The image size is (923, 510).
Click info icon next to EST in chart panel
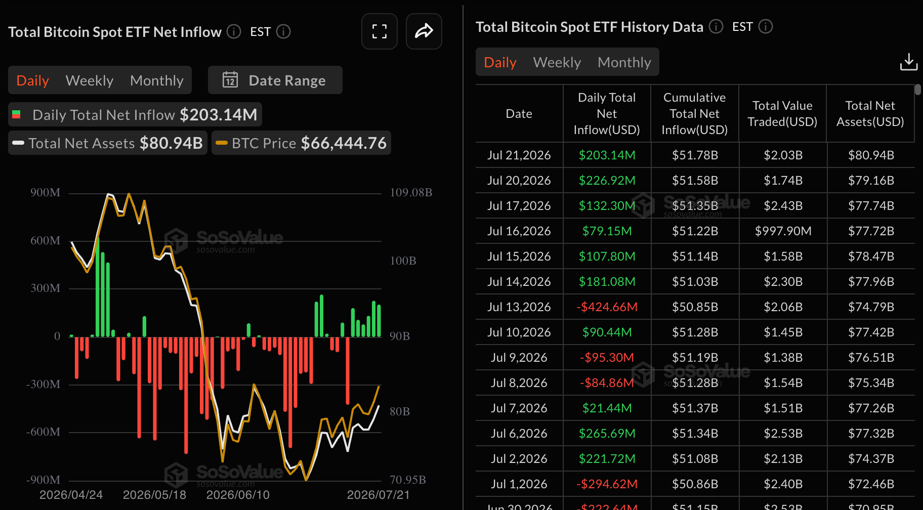[x=283, y=31]
